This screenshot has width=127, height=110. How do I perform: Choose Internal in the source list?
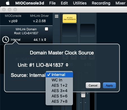point(59,75)
